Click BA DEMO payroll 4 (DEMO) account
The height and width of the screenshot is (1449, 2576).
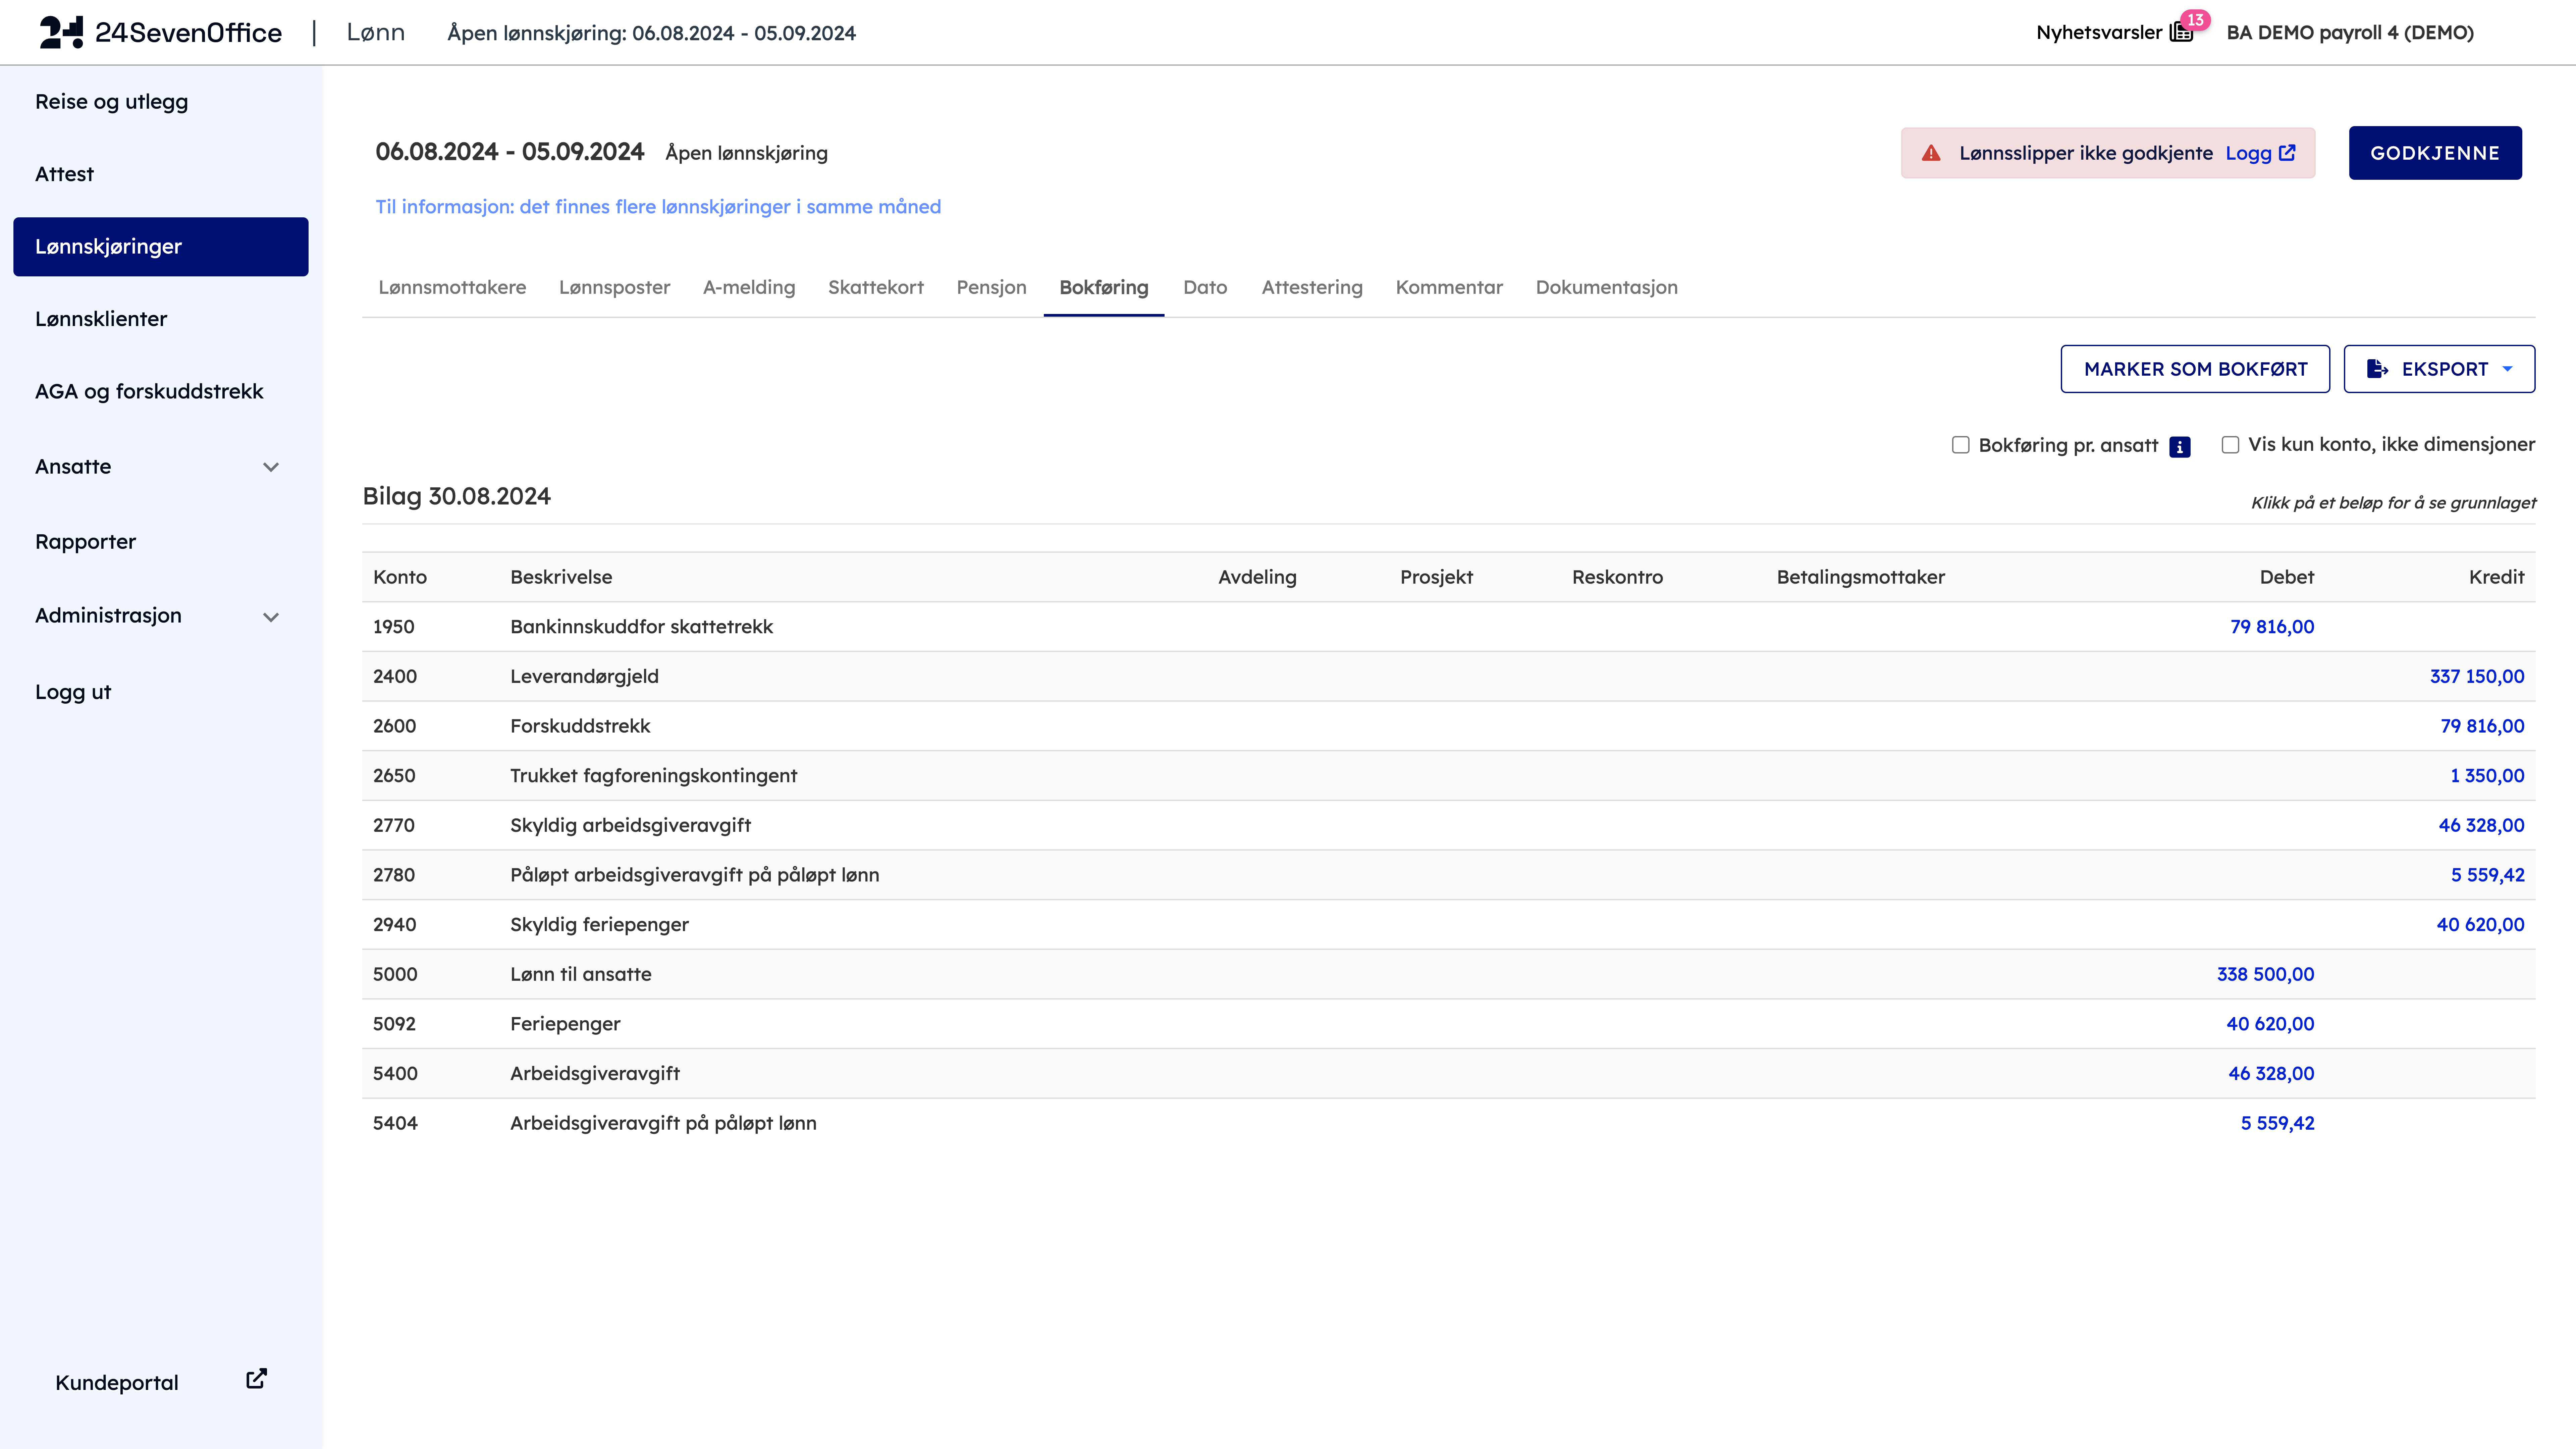click(2350, 33)
